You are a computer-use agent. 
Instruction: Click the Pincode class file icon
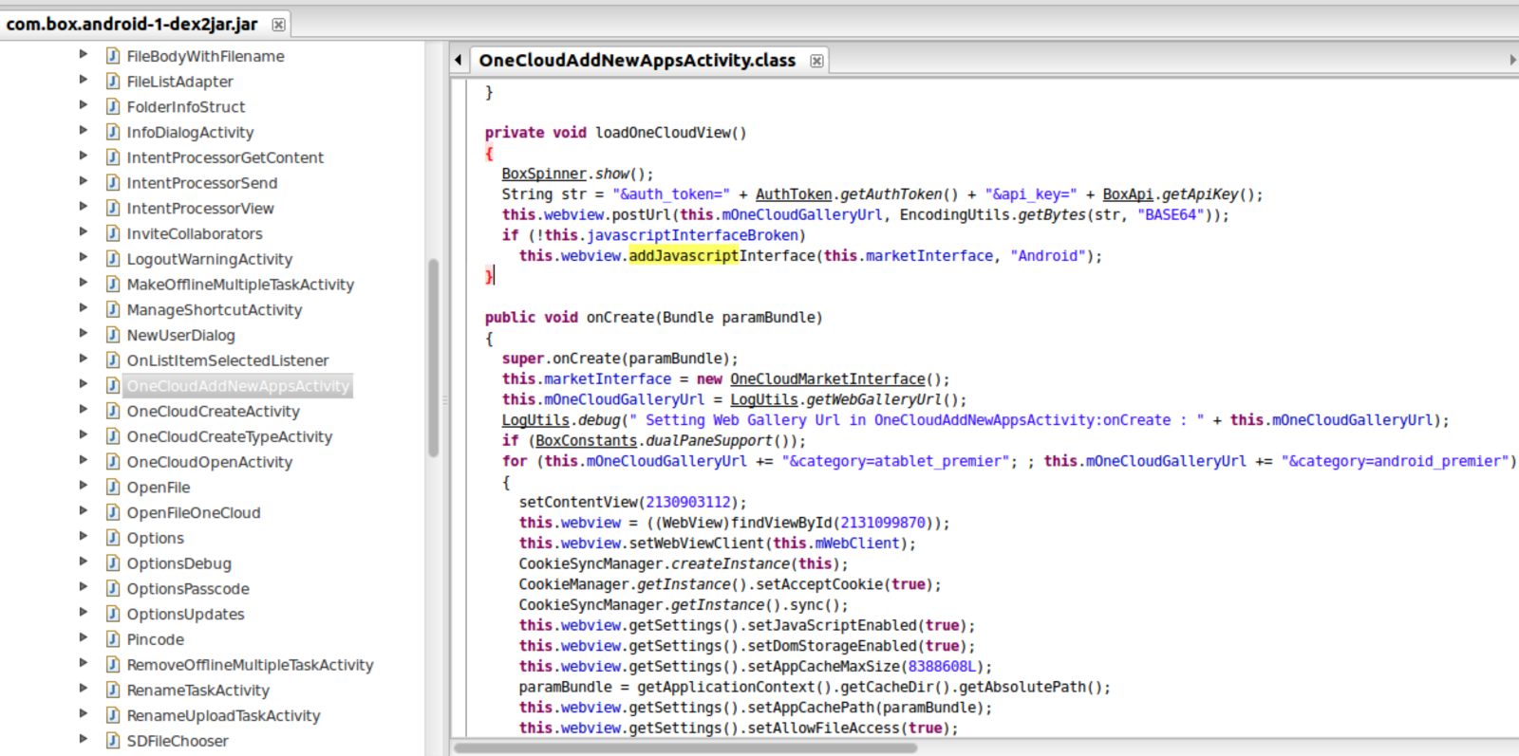[x=113, y=639]
